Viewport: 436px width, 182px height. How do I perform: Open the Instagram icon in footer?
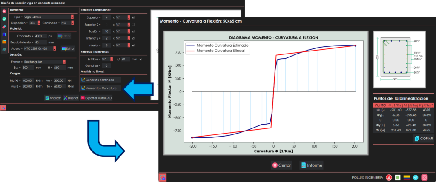[x=424, y=177]
